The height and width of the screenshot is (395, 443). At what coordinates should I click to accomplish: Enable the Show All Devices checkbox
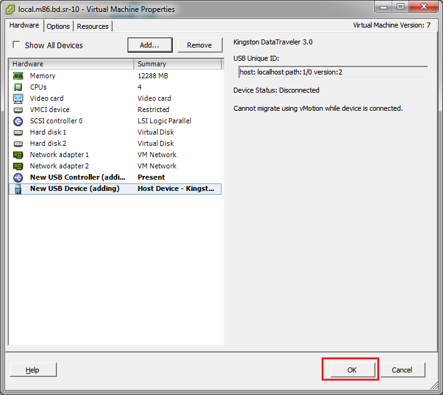coord(16,45)
